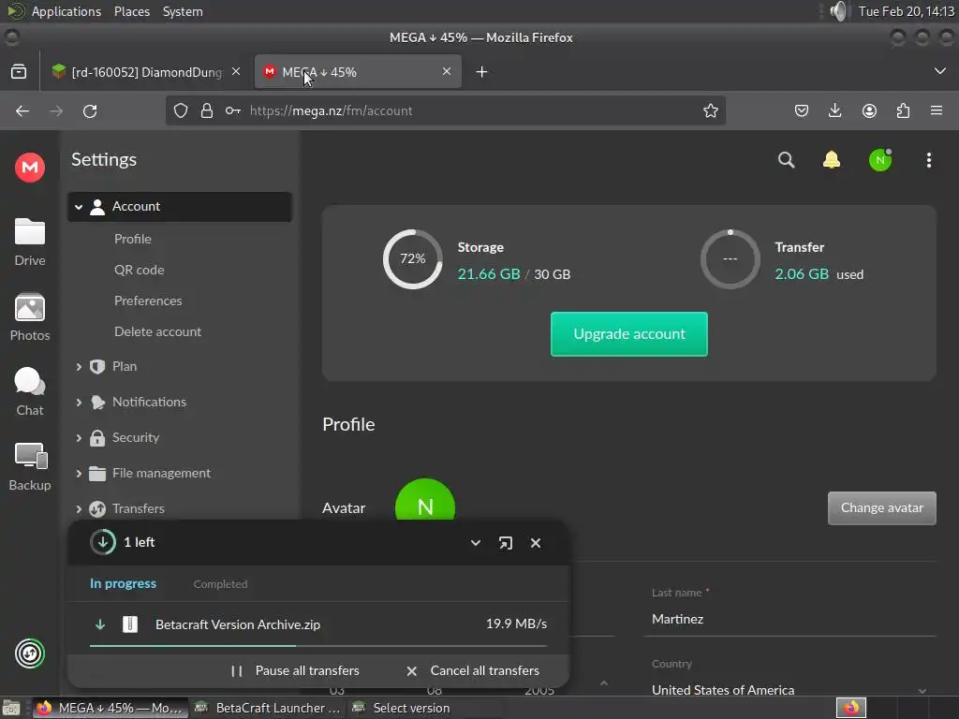The width and height of the screenshot is (959, 719).
Task: Open the Firefox hamburger application menu
Action: pyautogui.click(x=937, y=110)
